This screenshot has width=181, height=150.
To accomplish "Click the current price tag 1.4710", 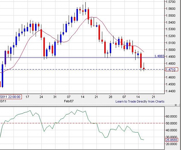I will [172, 69].
